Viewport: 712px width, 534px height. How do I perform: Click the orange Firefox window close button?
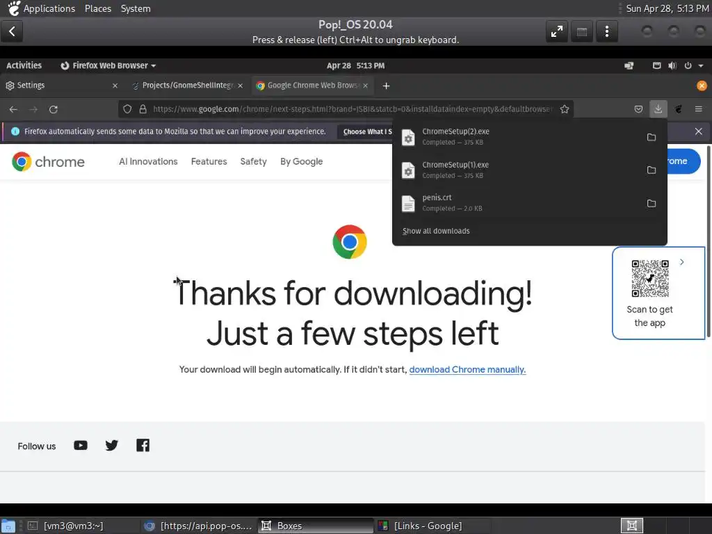[x=702, y=86]
